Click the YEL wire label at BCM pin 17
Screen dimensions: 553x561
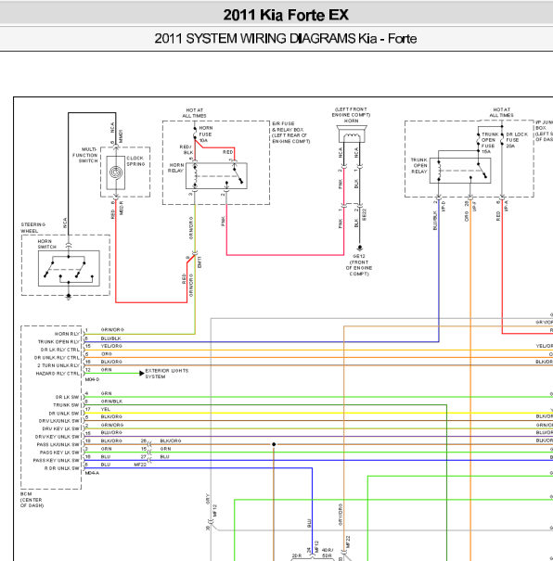[x=106, y=409]
